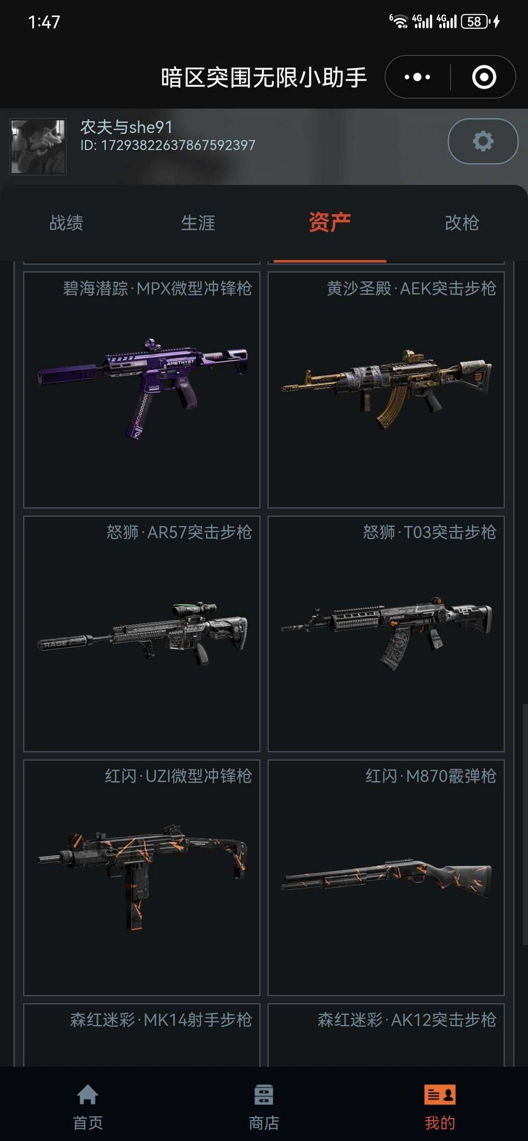This screenshot has height=1141, width=528.
Task: Open 碧海潜踪·MPX微型冲锋枪 skin card
Action: pyautogui.click(x=142, y=390)
